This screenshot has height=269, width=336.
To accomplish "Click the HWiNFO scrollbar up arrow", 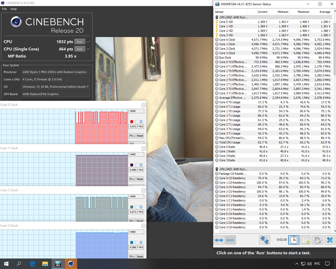I will tap(335, 12).
